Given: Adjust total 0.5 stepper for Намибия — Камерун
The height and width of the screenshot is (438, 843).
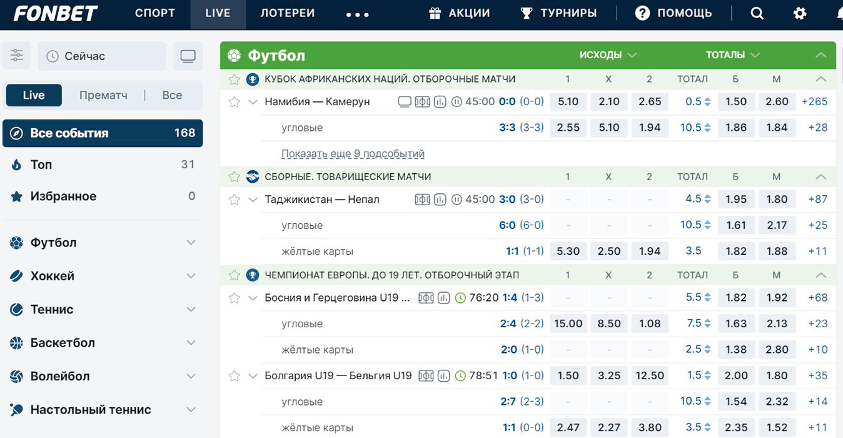Looking at the screenshot, I should click(707, 102).
